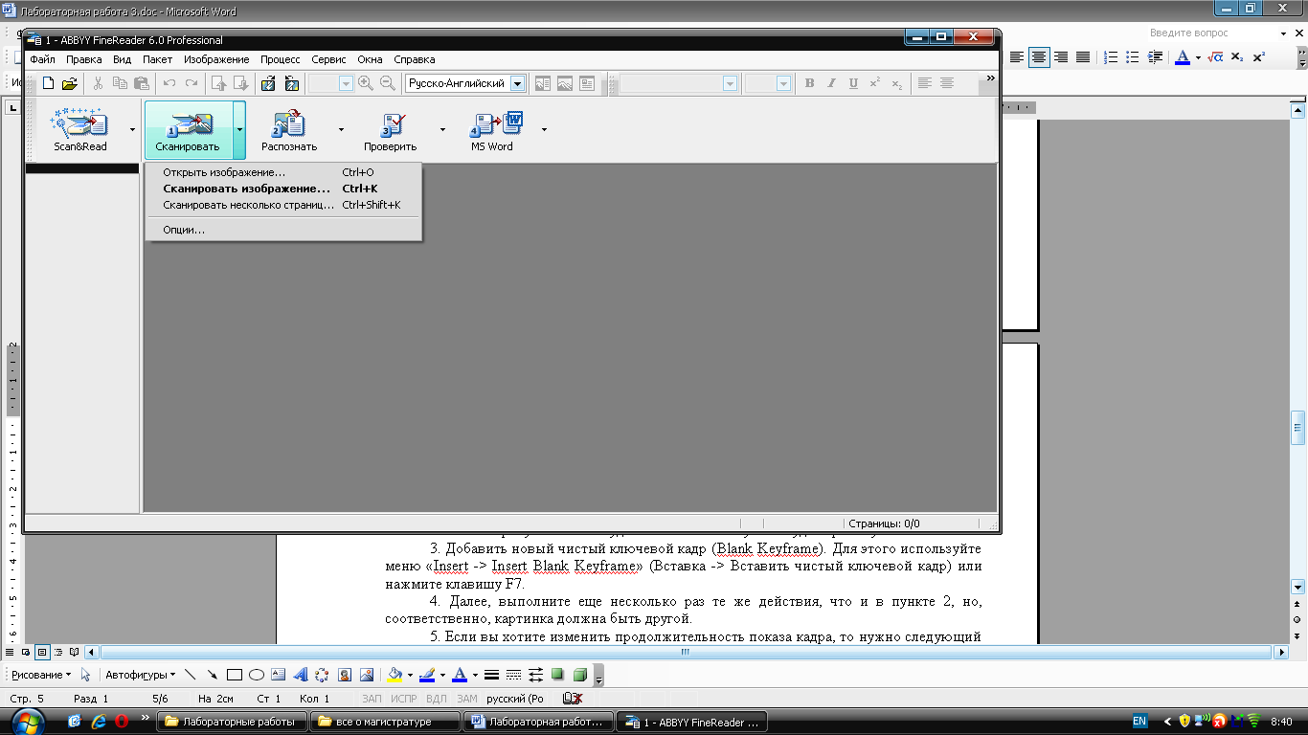Screen dimensions: 1308x735
Task: Click the Распознать recognize button
Action: (289, 130)
